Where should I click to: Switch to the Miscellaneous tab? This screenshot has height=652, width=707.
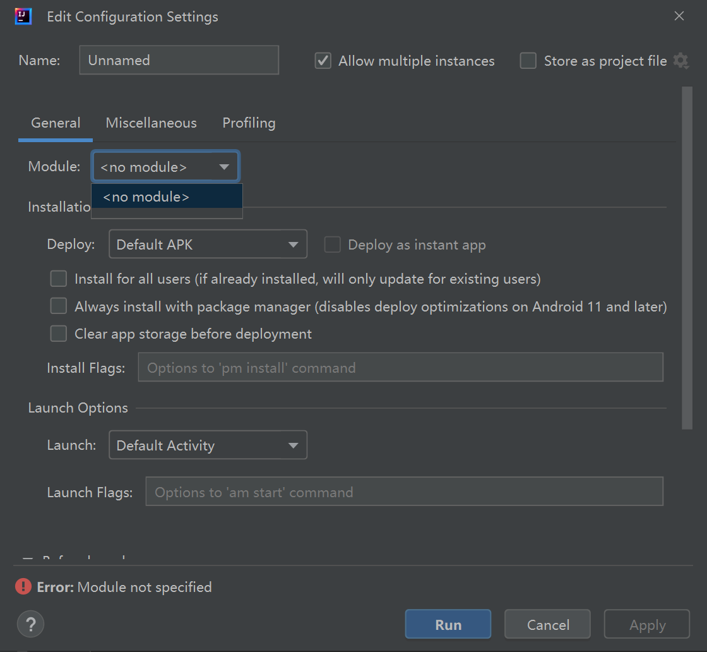[x=151, y=123]
